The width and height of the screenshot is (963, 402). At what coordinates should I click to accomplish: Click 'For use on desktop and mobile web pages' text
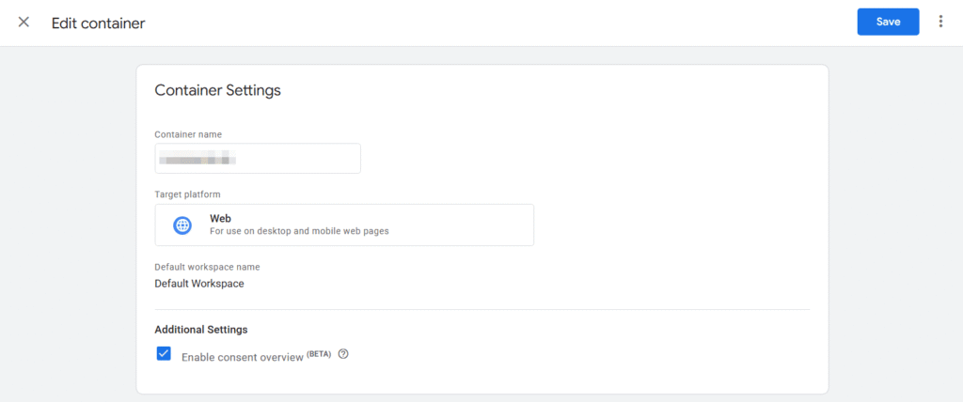pyautogui.click(x=299, y=231)
